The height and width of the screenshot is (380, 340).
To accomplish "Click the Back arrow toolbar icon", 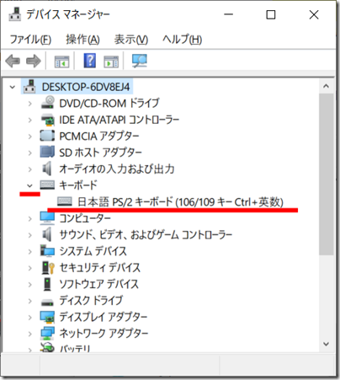I will tap(13, 61).
